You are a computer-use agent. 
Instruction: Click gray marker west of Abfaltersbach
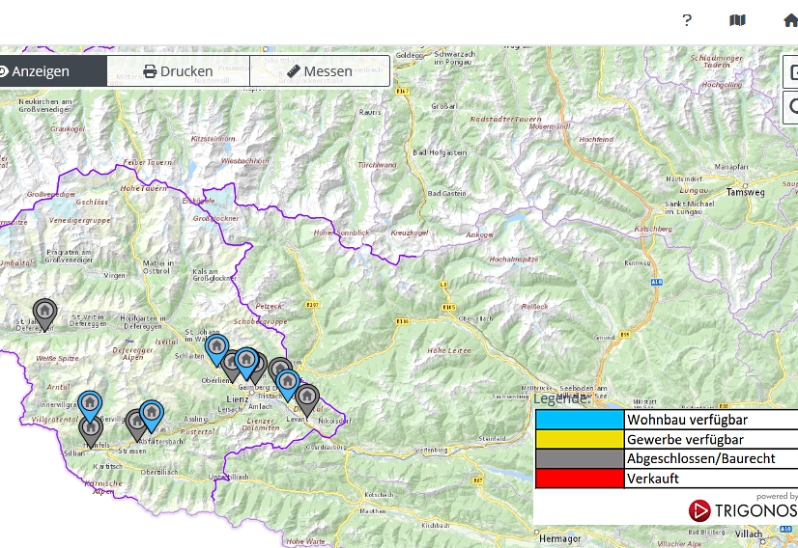coord(136,423)
